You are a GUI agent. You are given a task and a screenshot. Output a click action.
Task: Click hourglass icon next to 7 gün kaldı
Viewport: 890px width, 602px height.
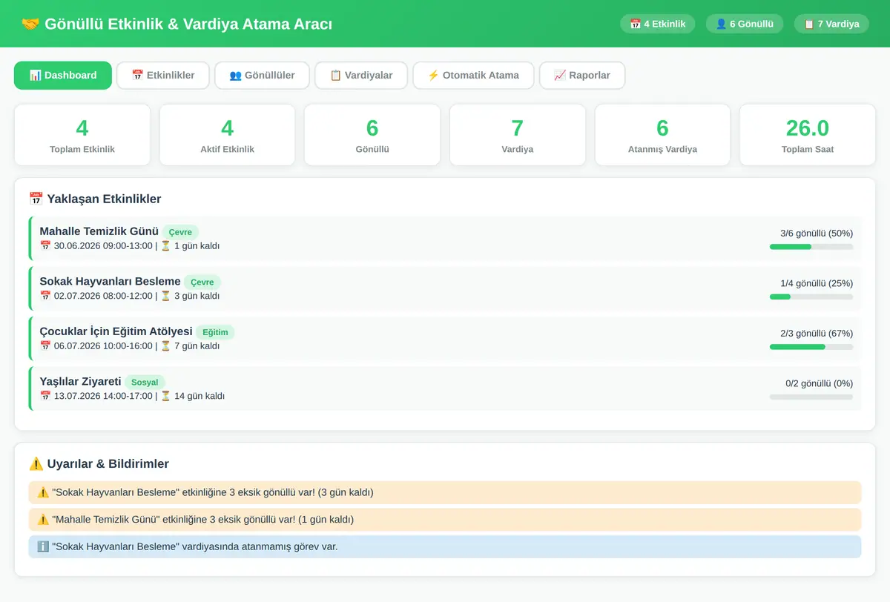[x=166, y=345]
